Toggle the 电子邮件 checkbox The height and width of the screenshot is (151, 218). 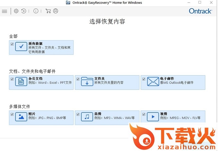click(144, 79)
